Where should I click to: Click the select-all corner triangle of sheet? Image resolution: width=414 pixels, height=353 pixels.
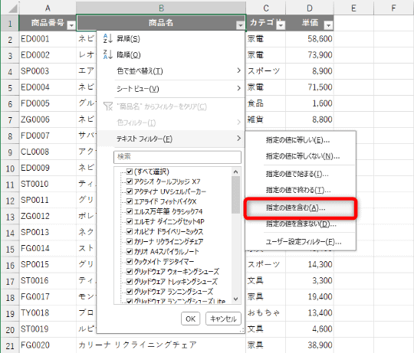[x=12, y=8]
